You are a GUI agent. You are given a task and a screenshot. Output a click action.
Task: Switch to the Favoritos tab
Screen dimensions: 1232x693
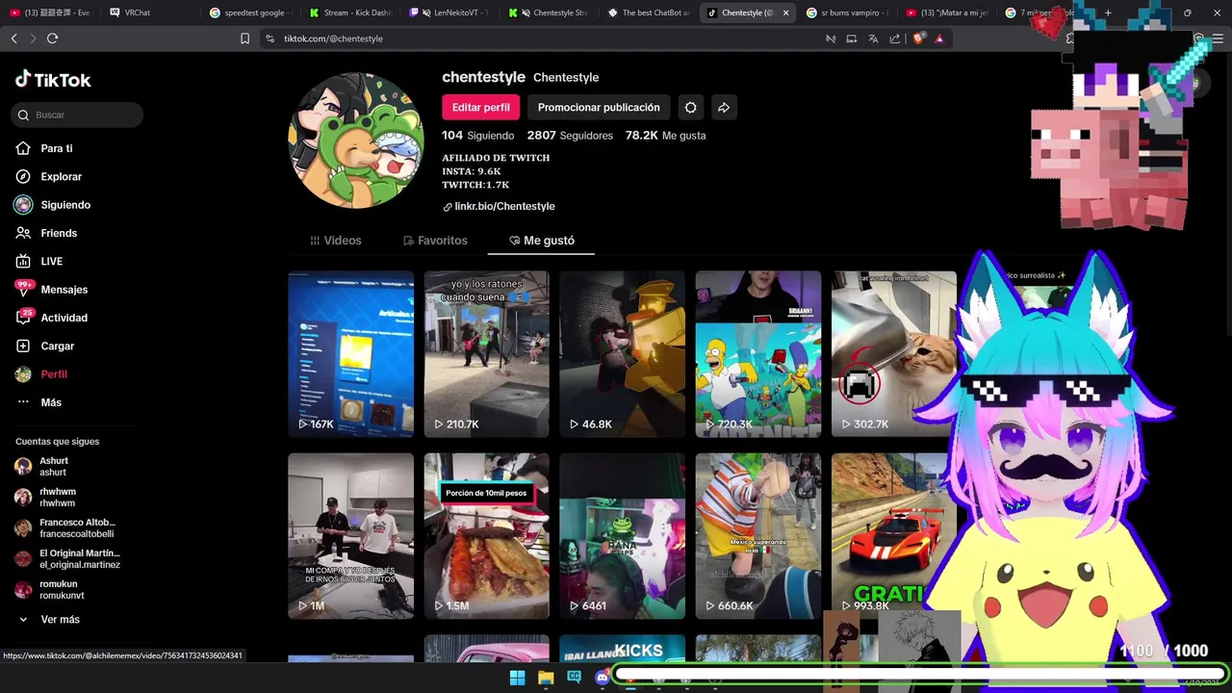click(x=435, y=241)
